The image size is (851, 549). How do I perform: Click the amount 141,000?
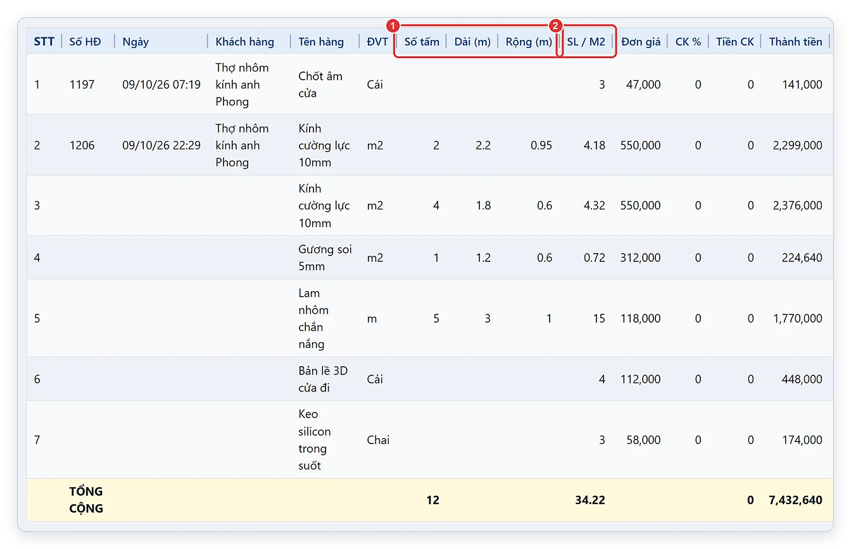pyautogui.click(x=802, y=84)
